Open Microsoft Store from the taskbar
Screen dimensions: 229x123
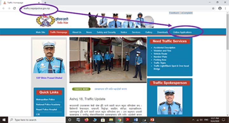click(103, 120)
